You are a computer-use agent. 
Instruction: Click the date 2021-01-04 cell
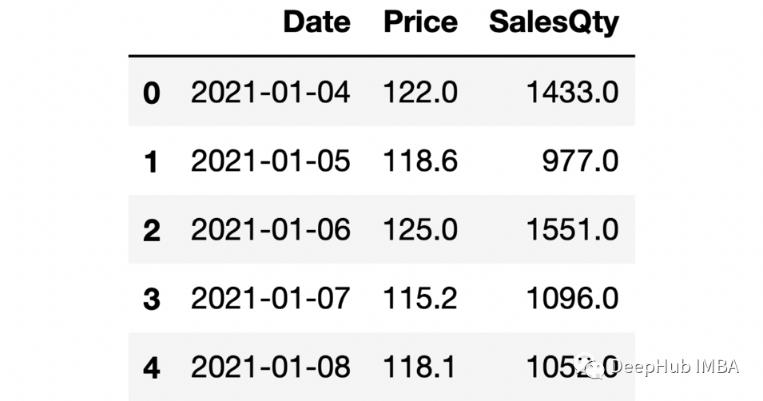click(271, 92)
